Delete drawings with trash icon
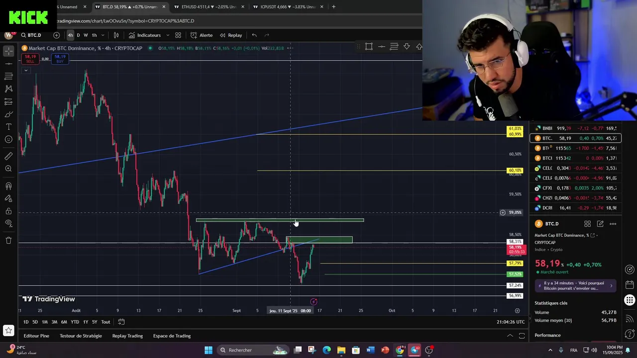This screenshot has width=637, height=358. pyautogui.click(x=8, y=240)
